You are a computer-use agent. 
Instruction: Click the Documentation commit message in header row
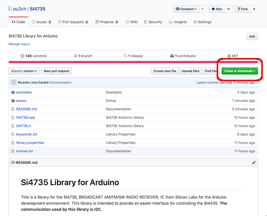(x=60, y=82)
